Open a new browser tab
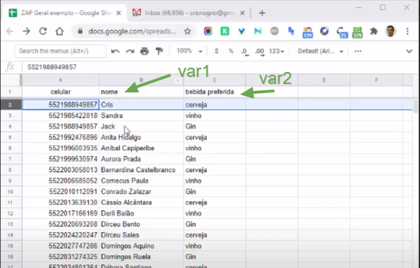The image size is (420, 268). coord(262,13)
